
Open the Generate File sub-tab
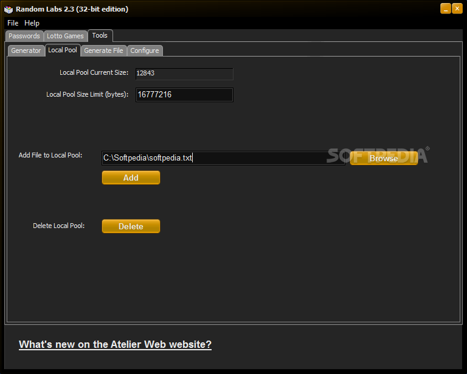coord(103,50)
